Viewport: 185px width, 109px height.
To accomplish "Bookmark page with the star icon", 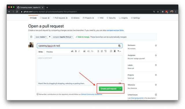I will pos(158,12).
